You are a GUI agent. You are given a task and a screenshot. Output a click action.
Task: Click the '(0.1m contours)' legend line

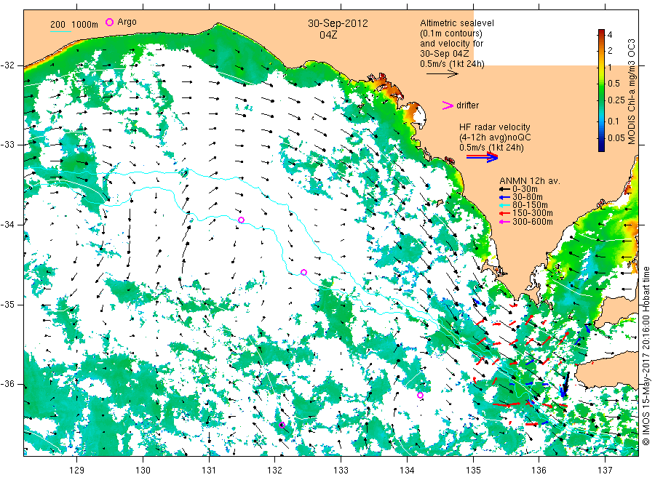point(450,33)
